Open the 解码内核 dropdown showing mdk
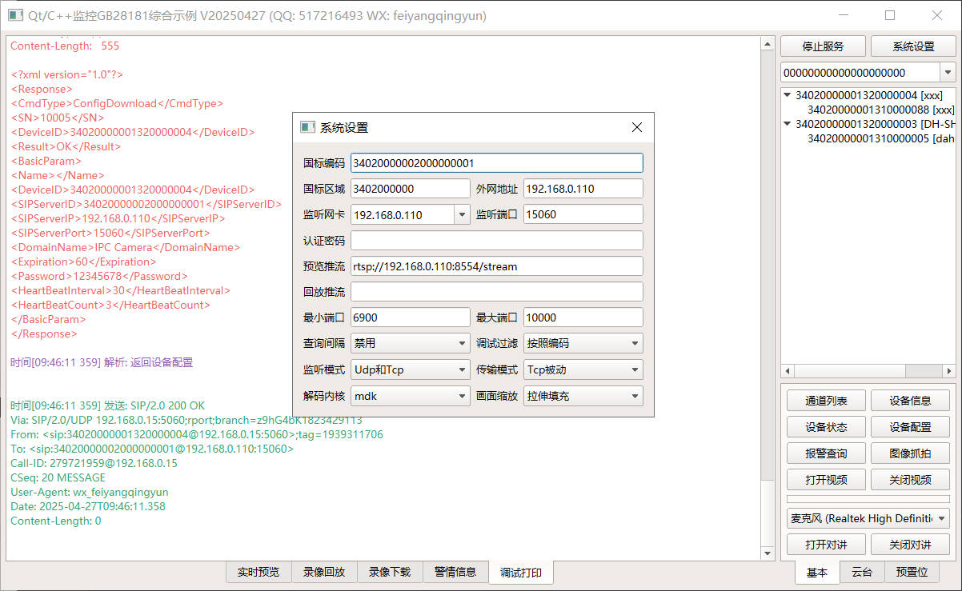Image resolution: width=962 pixels, height=591 pixels. click(x=410, y=395)
